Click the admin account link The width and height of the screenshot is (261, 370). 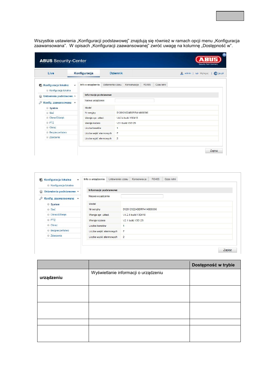(x=188, y=73)
